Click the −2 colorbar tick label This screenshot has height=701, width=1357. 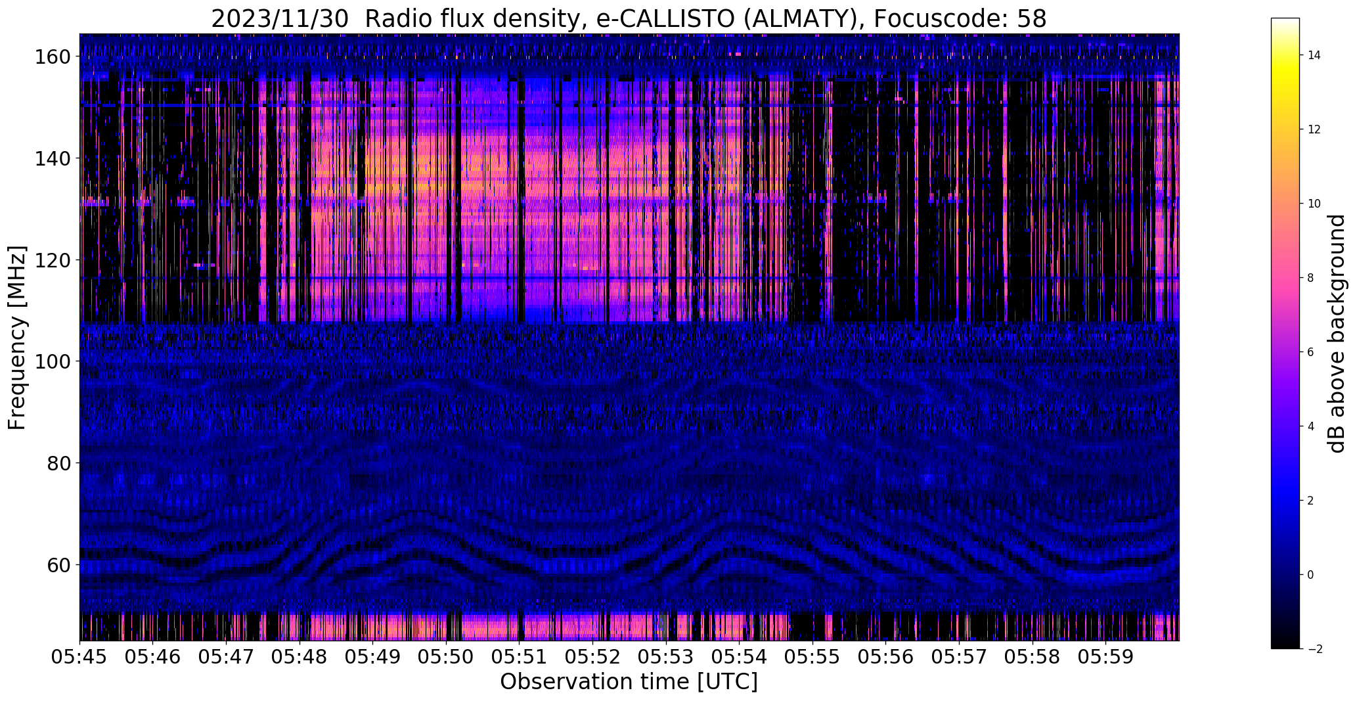pos(1315,650)
